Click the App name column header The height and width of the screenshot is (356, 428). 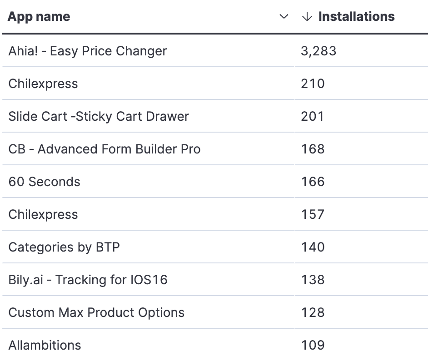(x=39, y=17)
